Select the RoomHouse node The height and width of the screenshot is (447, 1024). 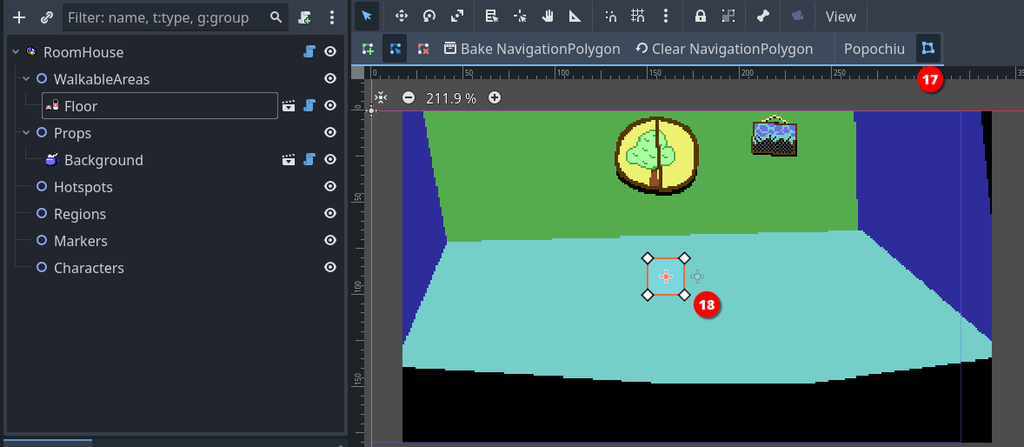(83, 51)
